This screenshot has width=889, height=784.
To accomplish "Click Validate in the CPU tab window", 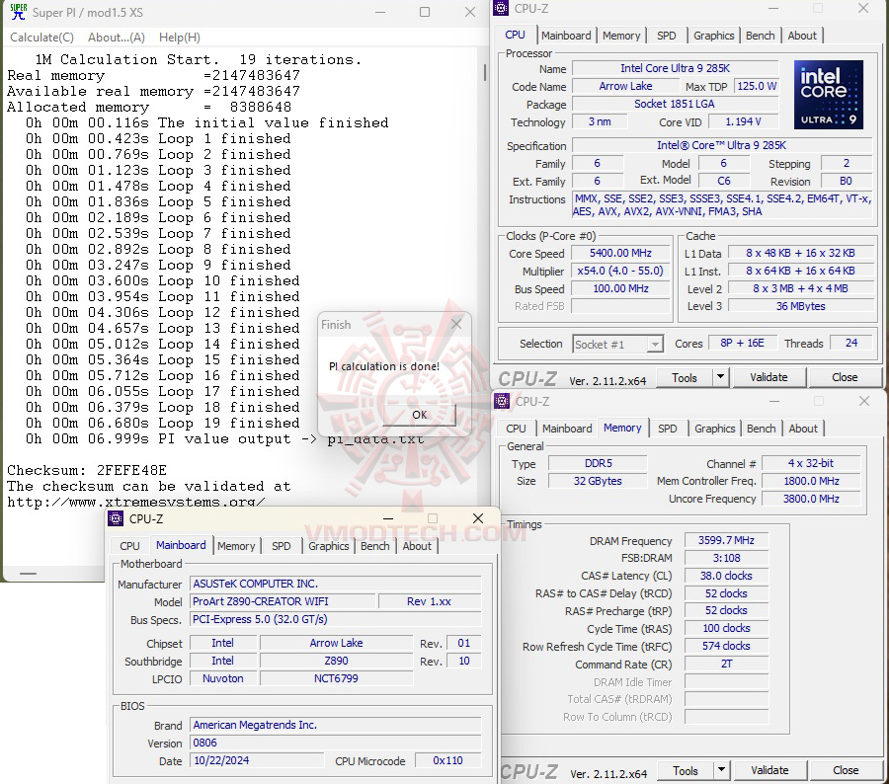I will (768, 377).
